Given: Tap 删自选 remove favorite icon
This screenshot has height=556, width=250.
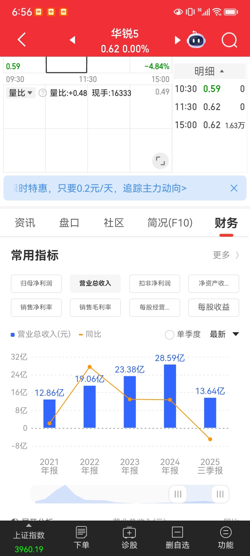Looking at the screenshot, I should point(177,537).
